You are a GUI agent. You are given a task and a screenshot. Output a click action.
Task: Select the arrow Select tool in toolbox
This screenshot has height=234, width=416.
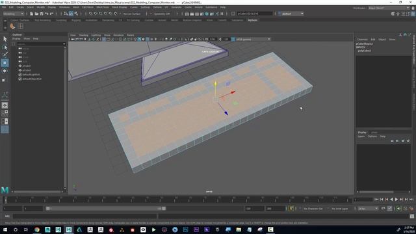[x=5, y=39]
